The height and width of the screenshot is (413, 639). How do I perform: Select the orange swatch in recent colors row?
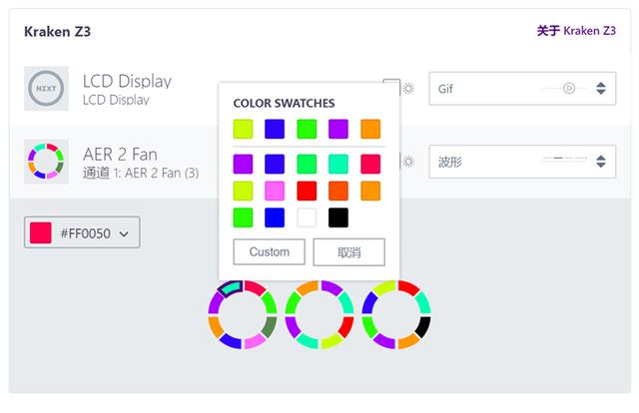(x=370, y=129)
